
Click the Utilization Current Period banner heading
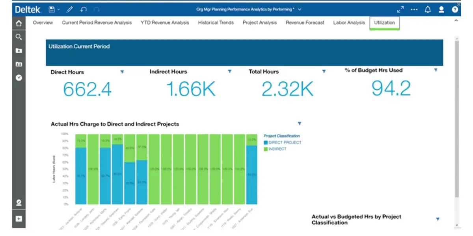[79, 46]
